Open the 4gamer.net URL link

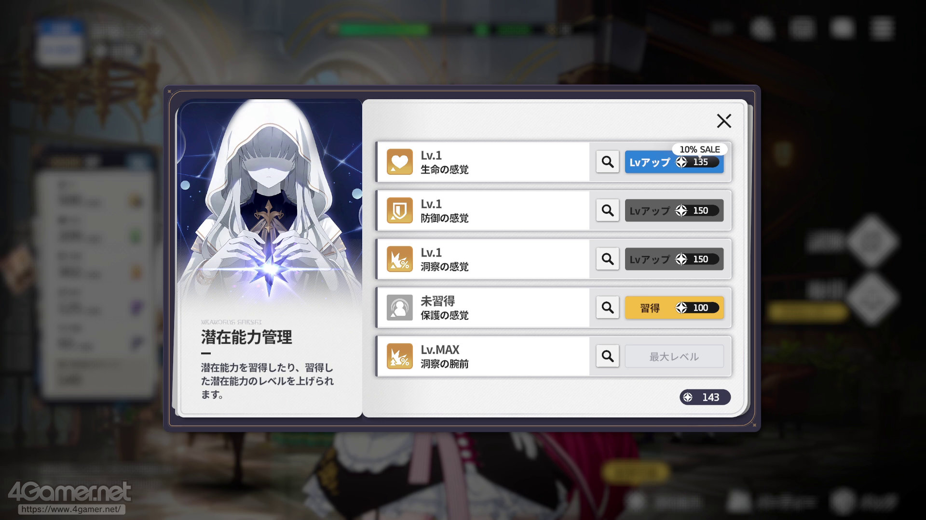coord(71,509)
